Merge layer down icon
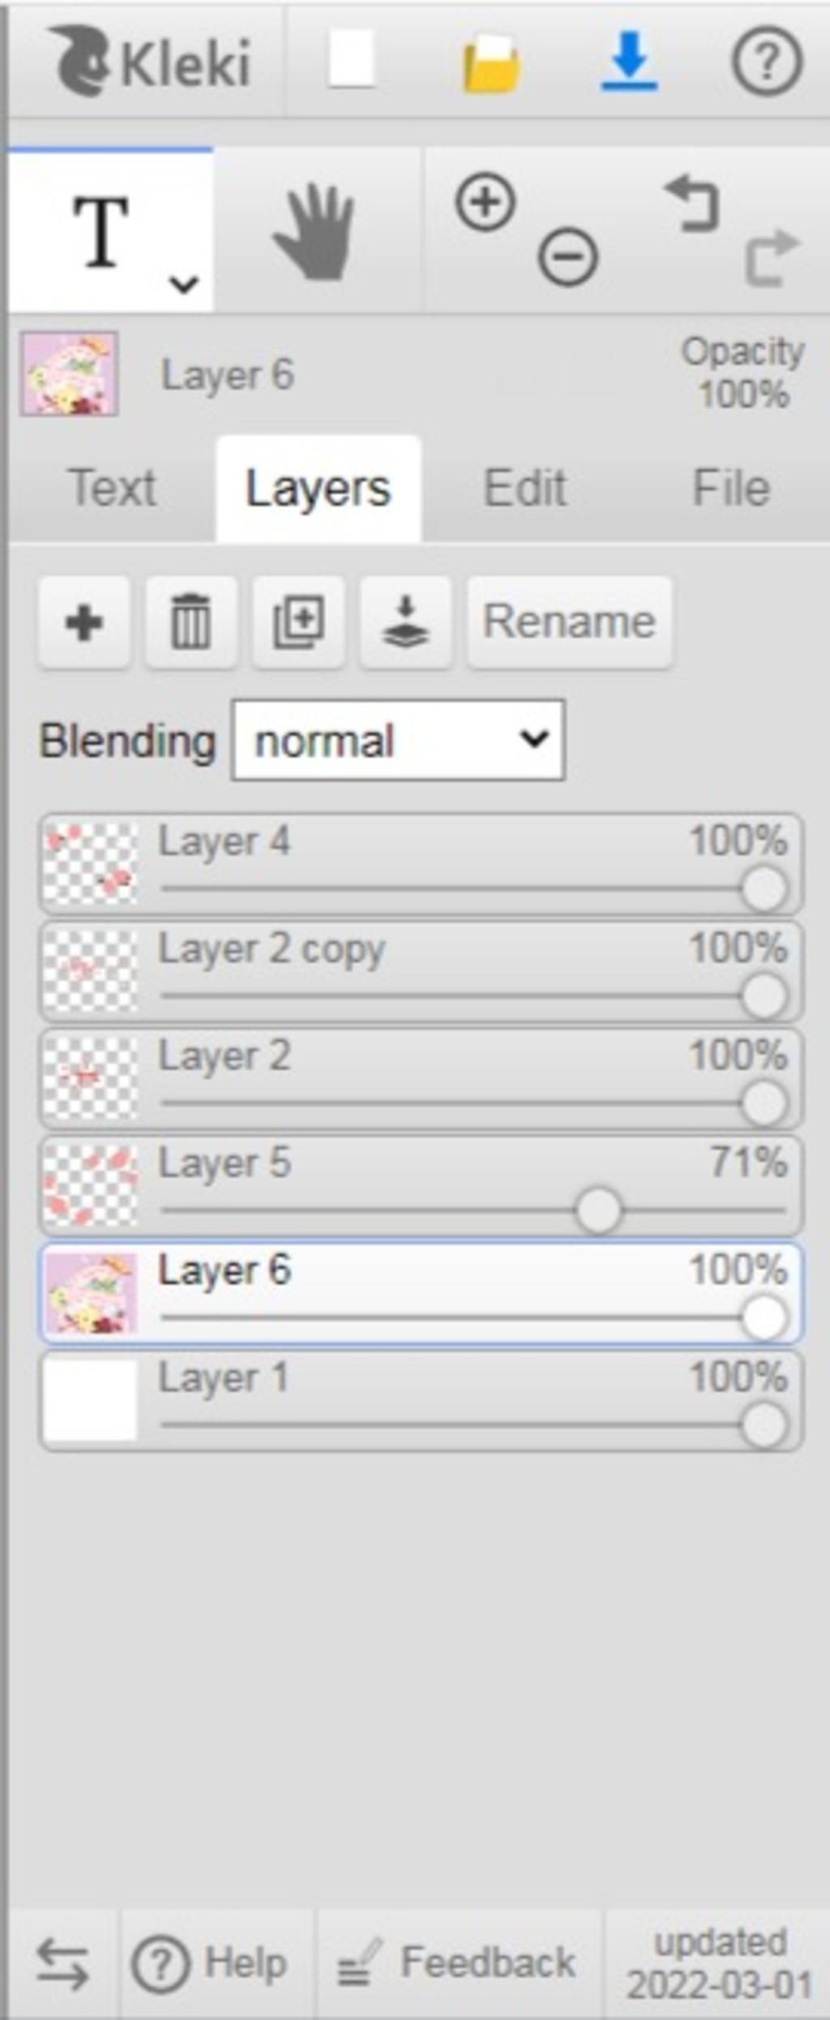 (405, 622)
